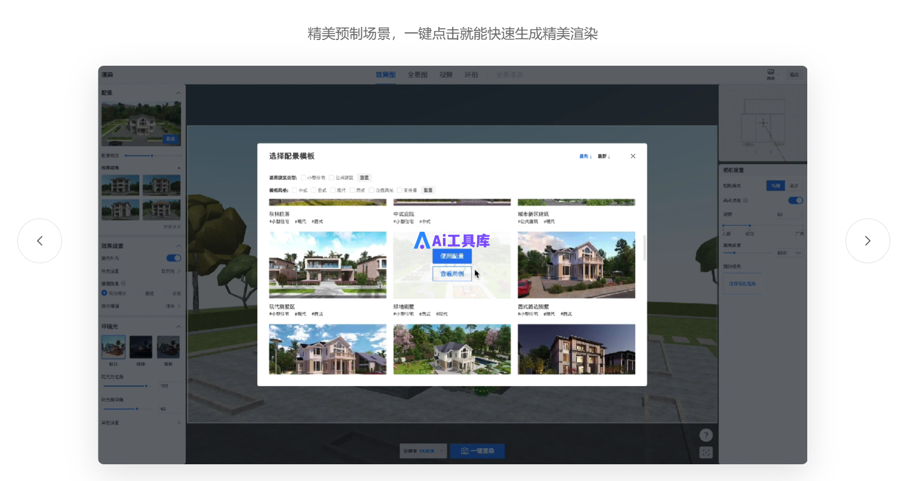Select the 黄昏 ambient light preset
This screenshot has width=904, height=481.
coord(168,347)
